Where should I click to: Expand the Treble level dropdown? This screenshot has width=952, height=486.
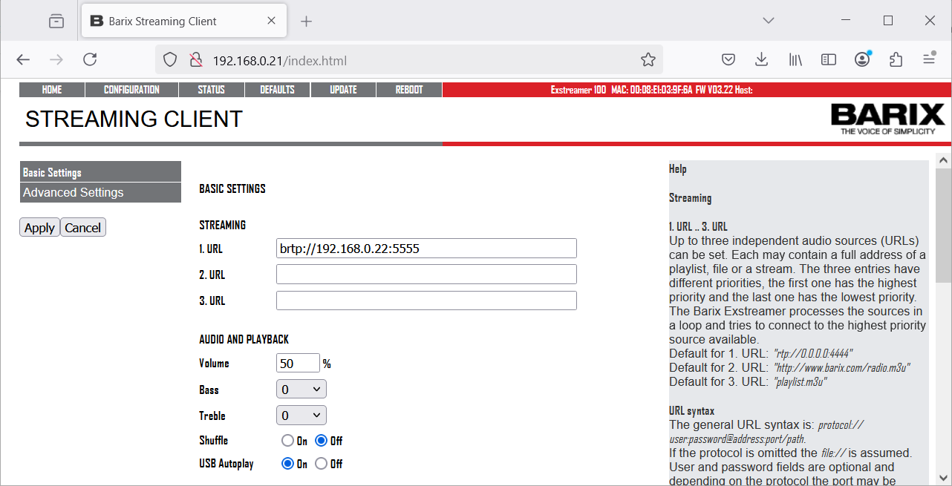click(301, 416)
